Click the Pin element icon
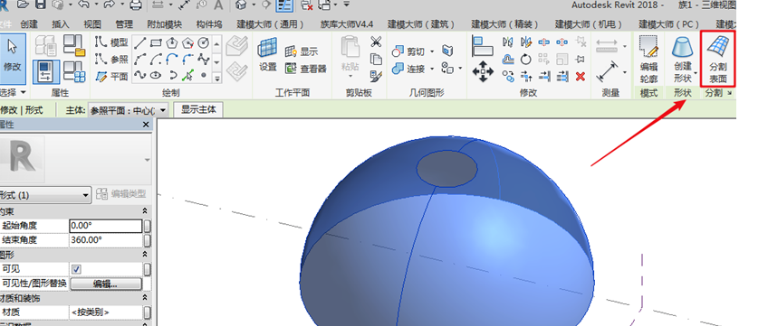Screen dimensions: 768x326 click(x=581, y=59)
